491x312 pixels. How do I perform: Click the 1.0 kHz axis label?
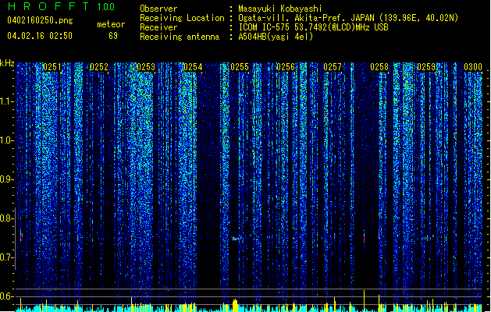(6, 140)
